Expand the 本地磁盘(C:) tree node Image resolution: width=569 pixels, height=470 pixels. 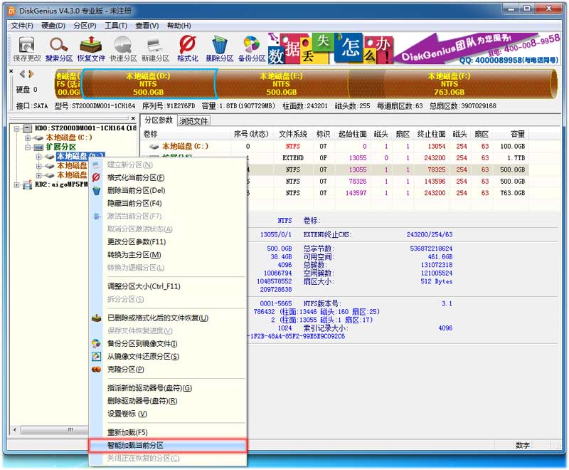28,137
